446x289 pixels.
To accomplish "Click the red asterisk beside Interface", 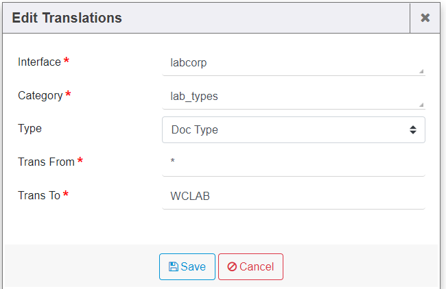I will click(x=67, y=61).
